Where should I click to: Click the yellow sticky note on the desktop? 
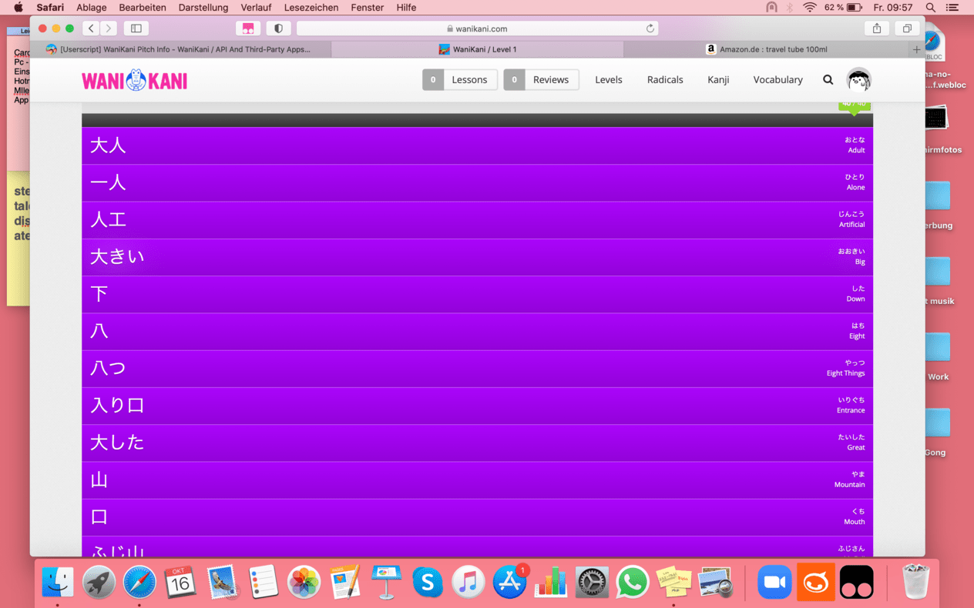tap(18, 239)
